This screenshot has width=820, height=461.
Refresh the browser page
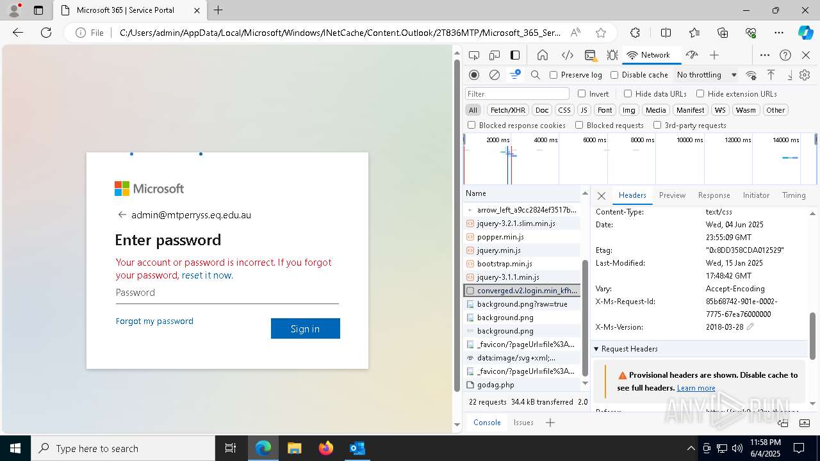tap(46, 33)
